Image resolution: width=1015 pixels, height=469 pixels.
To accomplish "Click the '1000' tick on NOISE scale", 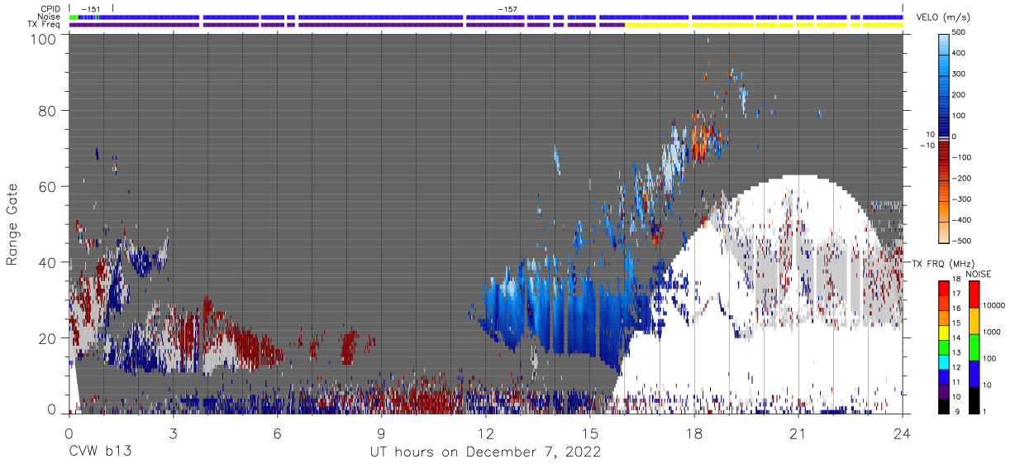I will (992, 332).
